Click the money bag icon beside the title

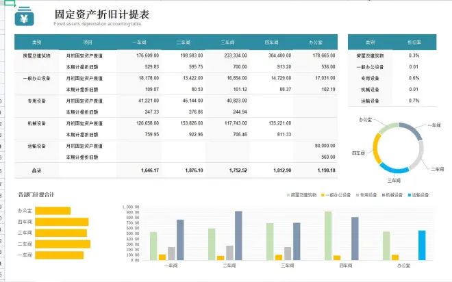pos(25,18)
